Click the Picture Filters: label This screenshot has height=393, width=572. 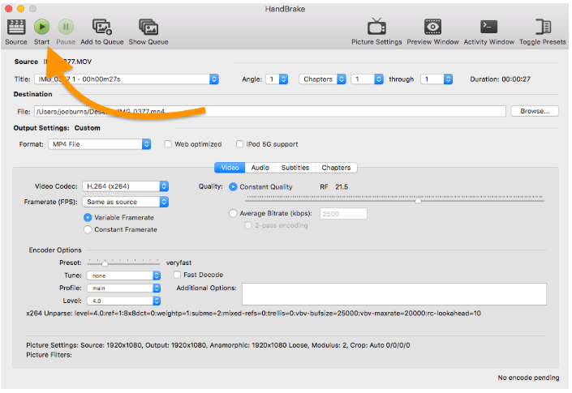(49, 355)
